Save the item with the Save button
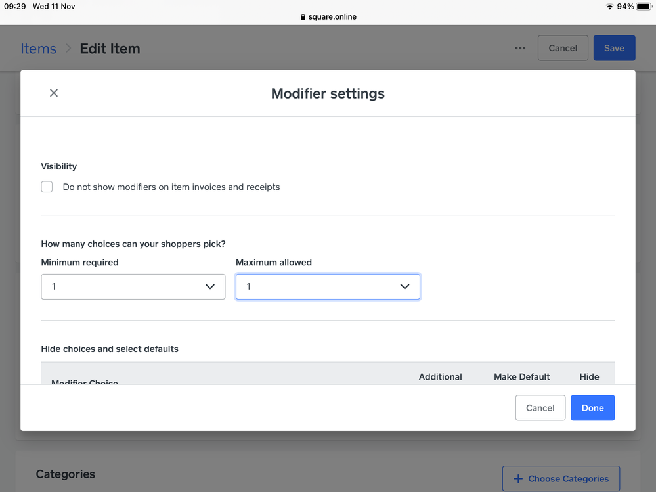Viewport: 656px width, 492px height. click(x=614, y=48)
